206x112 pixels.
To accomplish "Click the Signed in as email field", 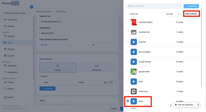I will pos(77,21).
